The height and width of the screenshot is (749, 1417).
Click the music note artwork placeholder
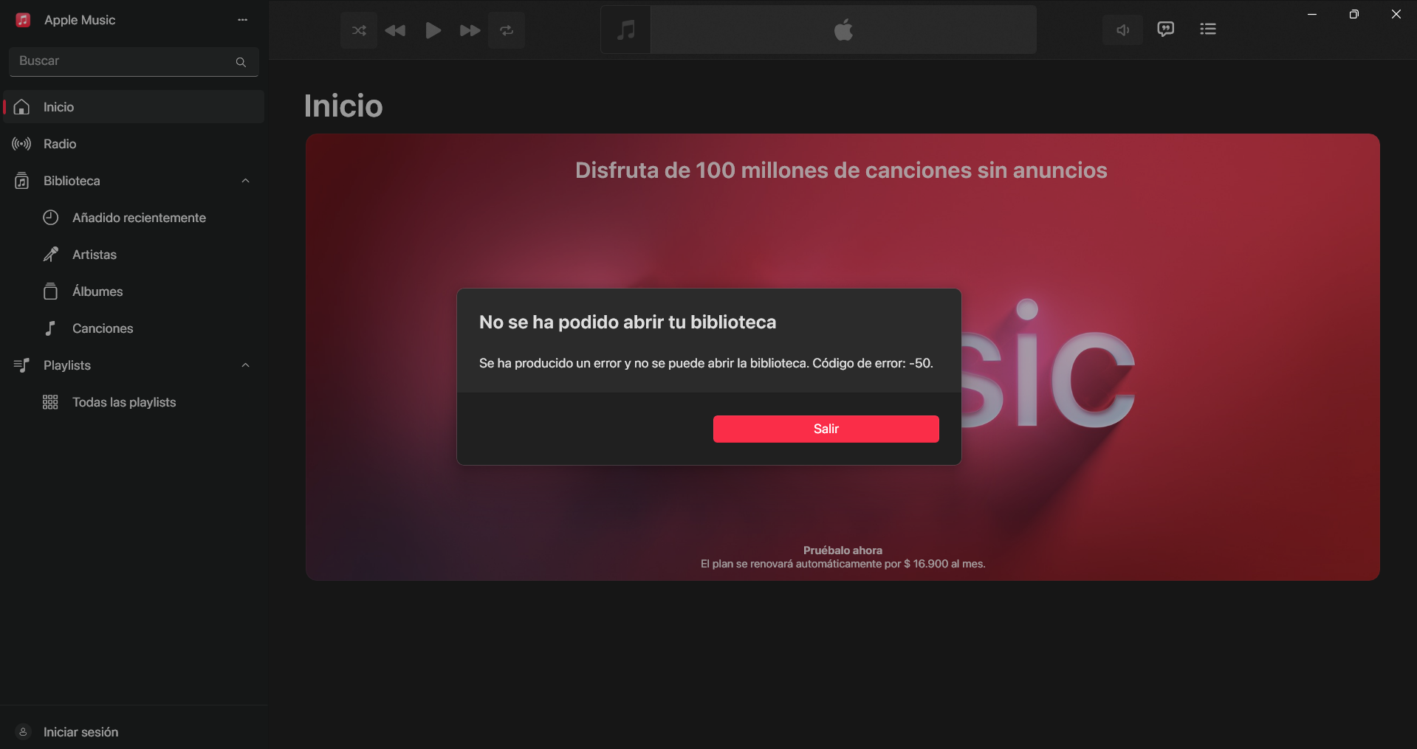(x=626, y=30)
